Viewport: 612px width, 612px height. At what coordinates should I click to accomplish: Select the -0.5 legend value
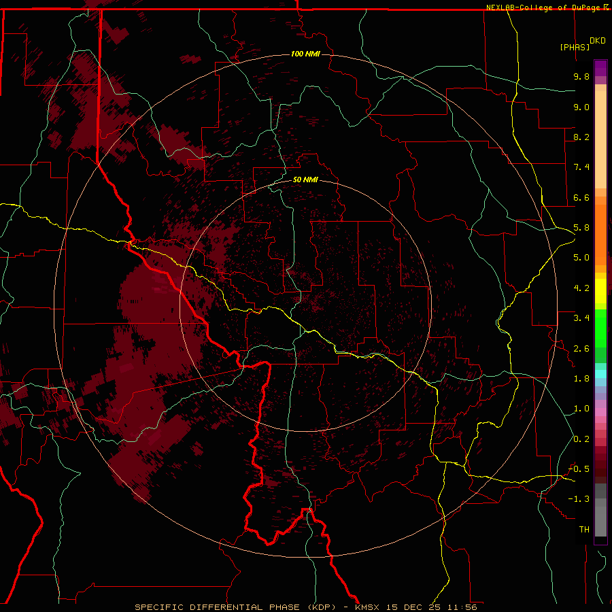point(579,469)
